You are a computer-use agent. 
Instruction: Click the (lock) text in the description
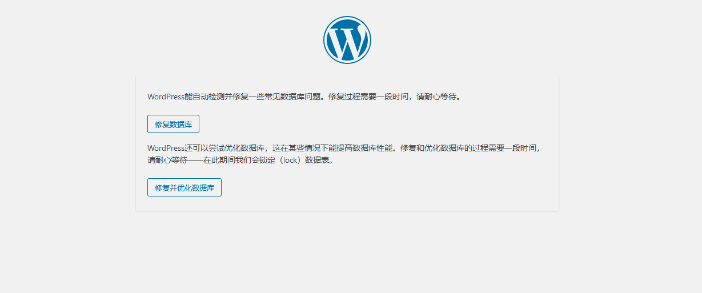pyautogui.click(x=291, y=160)
